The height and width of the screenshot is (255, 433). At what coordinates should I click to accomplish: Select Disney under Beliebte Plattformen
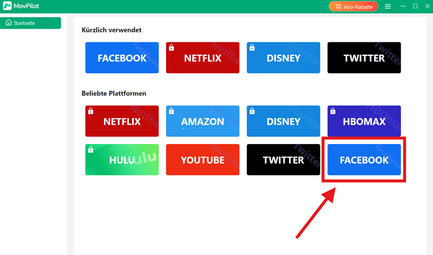[283, 121]
